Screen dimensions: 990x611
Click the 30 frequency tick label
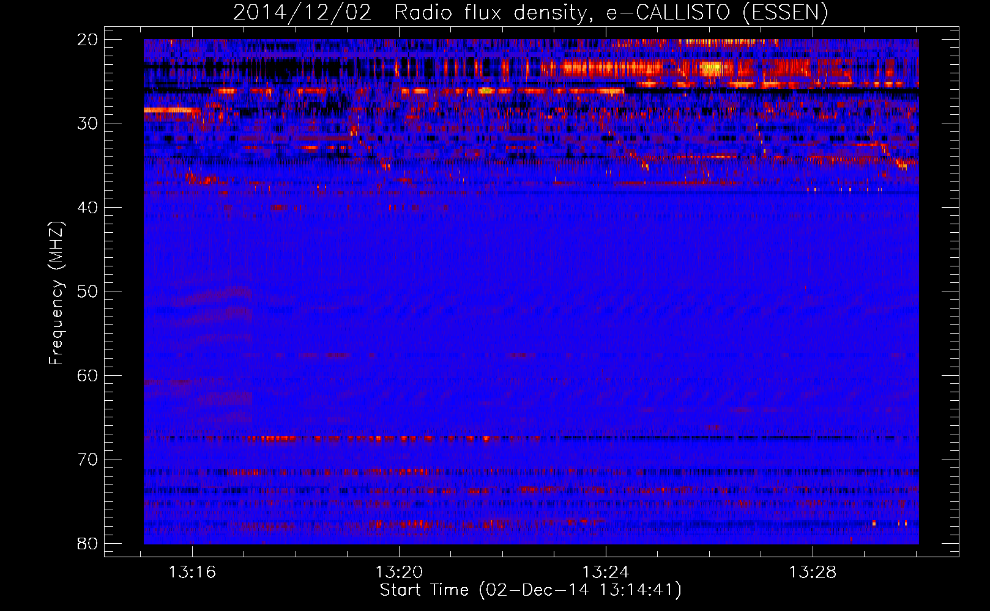coord(88,123)
